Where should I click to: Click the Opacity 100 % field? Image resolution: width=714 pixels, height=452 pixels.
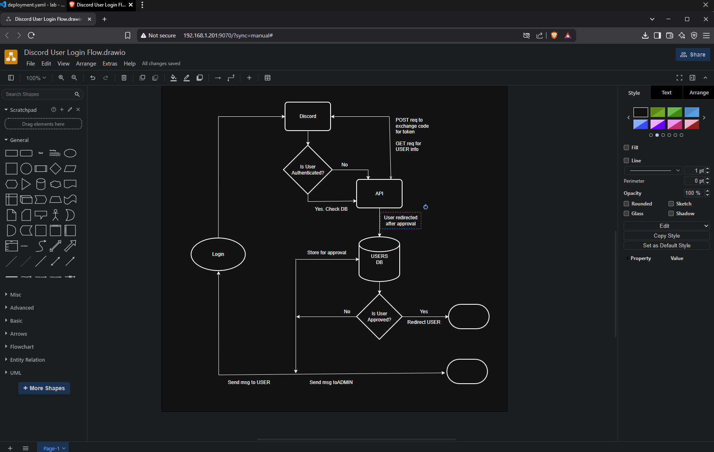coord(694,193)
